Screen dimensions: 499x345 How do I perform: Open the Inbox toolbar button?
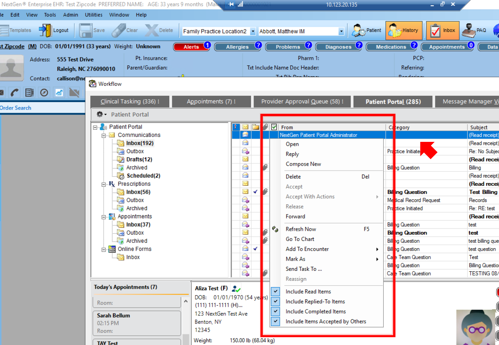pyautogui.click(x=443, y=31)
